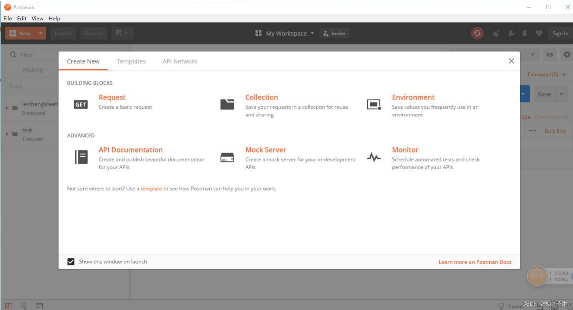Open the File menu
573x310 pixels.
tap(8, 19)
